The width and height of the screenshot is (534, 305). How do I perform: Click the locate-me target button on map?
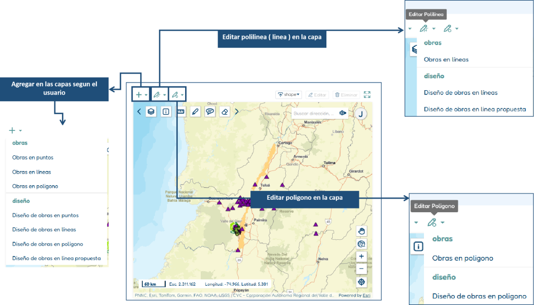click(x=362, y=282)
